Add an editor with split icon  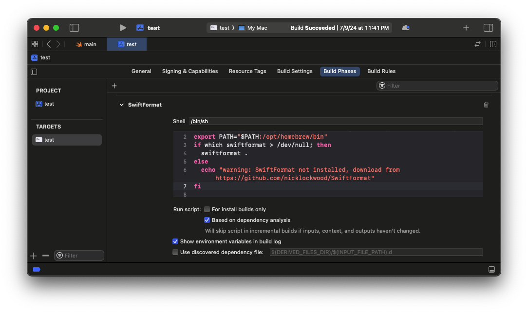coord(493,44)
